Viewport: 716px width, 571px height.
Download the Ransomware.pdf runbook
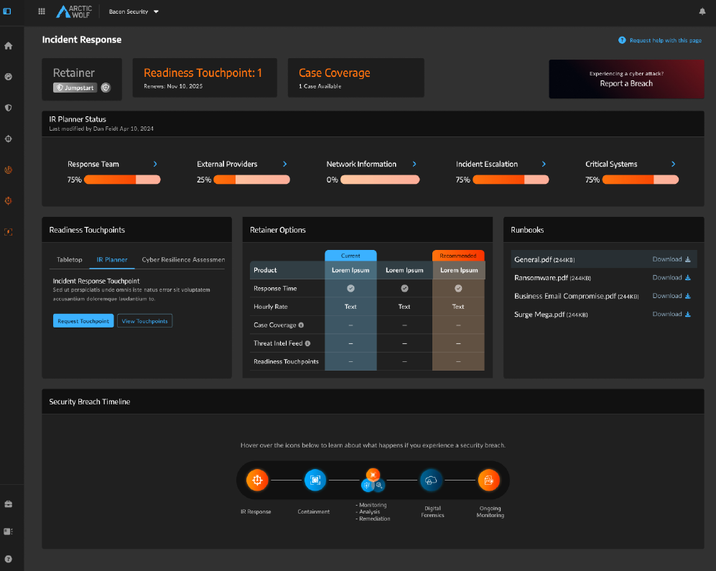tap(671, 278)
